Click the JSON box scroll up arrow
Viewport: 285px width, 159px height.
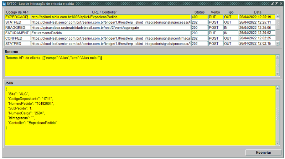pyautogui.click(x=278, y=88)
